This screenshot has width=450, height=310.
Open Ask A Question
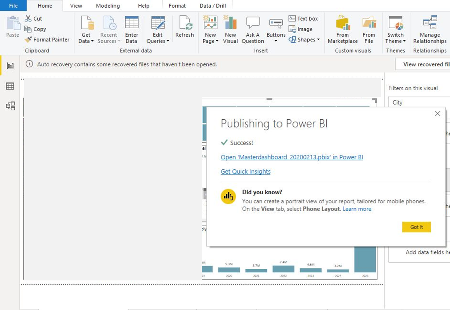click(x=253, y=29)
